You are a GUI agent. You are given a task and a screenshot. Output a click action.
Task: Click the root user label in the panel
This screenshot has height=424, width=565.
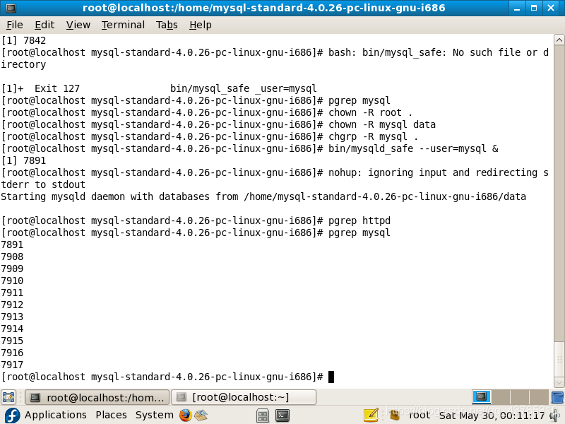pos(420,415)
